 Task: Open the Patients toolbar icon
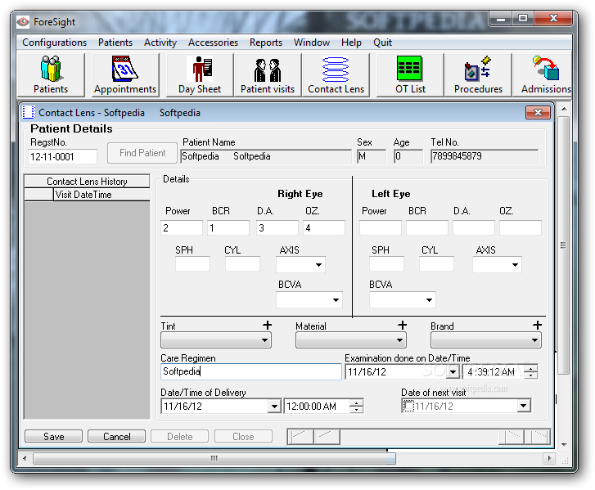51,75
